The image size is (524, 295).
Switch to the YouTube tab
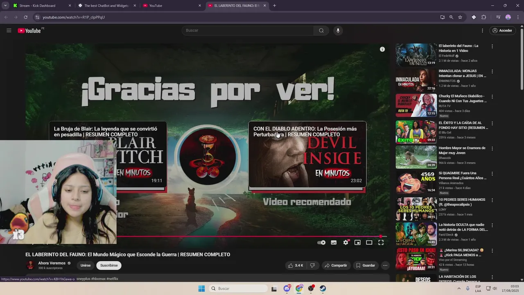[x=172, y=6]
